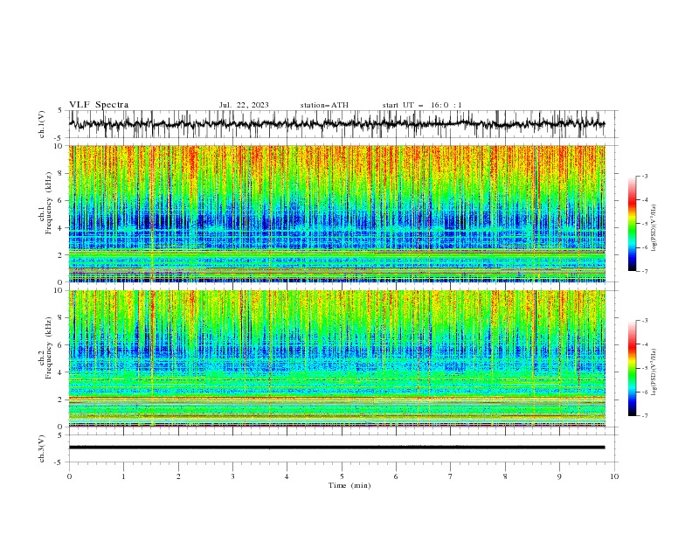Click the 'ch.3(V)' waveform axis label
Image resolution: width=692 pixels, height=535 pixels.
[42, 448]
